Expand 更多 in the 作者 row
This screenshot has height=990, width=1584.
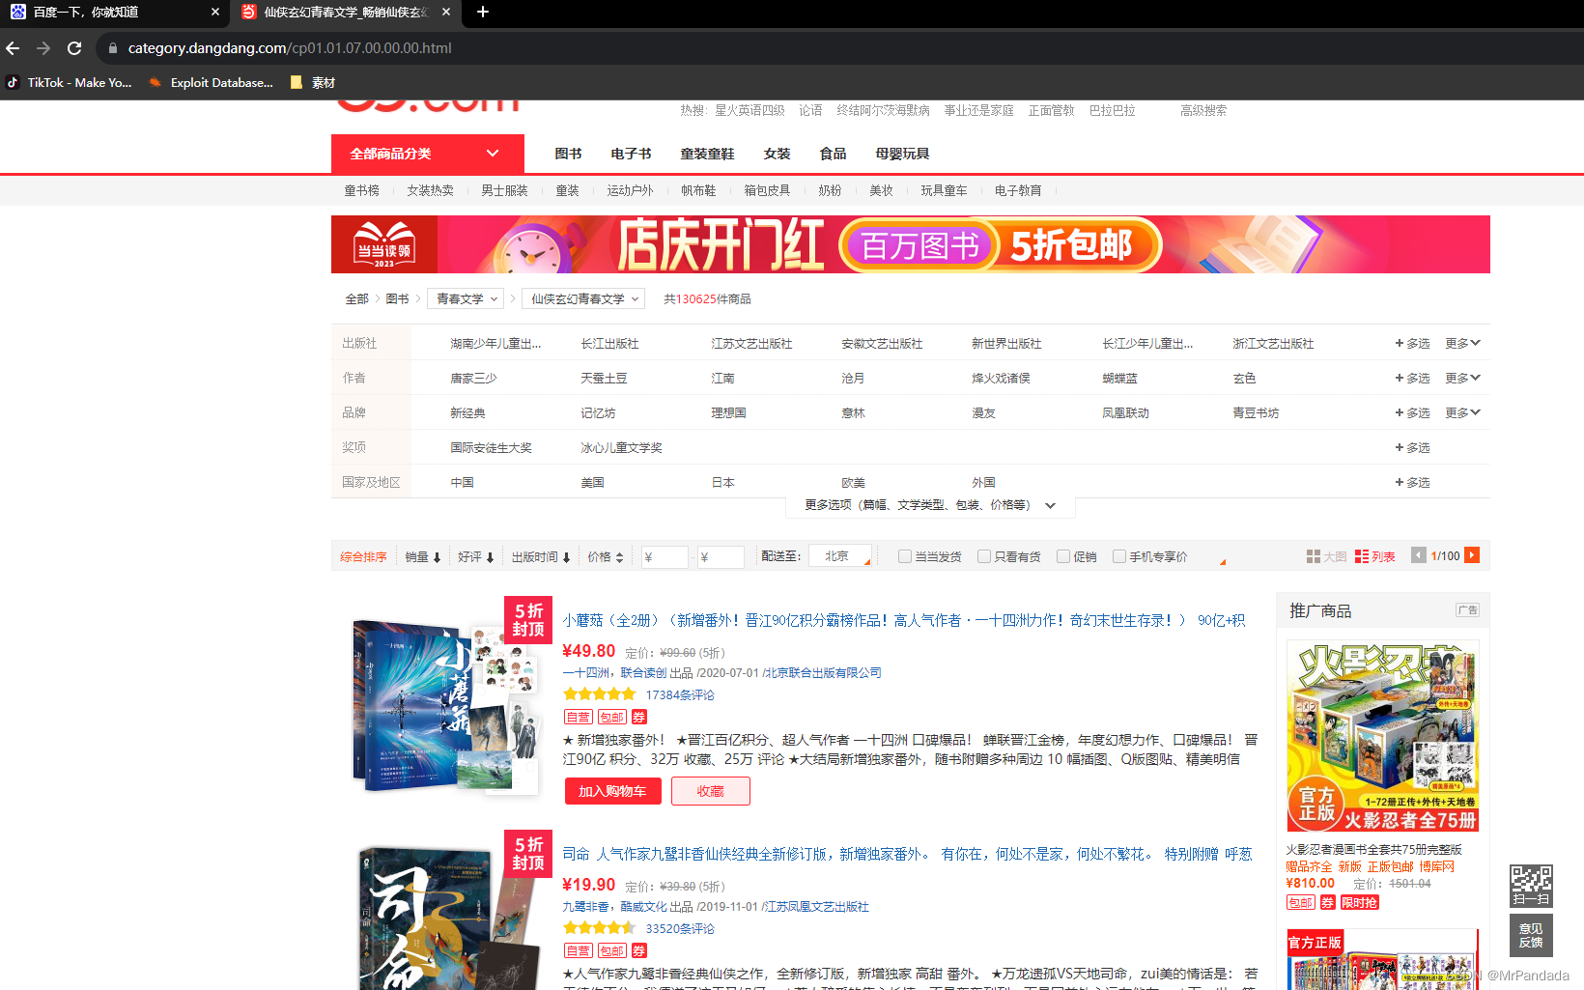coord(1462,378)
